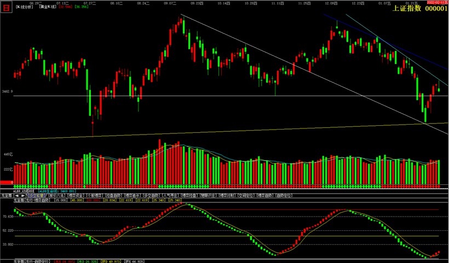This screenshot has width=449, height=263.
Task: Switch to the 空间定位 tab
Action: [246, 196]
